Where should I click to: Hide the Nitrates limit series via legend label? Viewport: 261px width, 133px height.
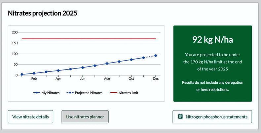[128, 93]
